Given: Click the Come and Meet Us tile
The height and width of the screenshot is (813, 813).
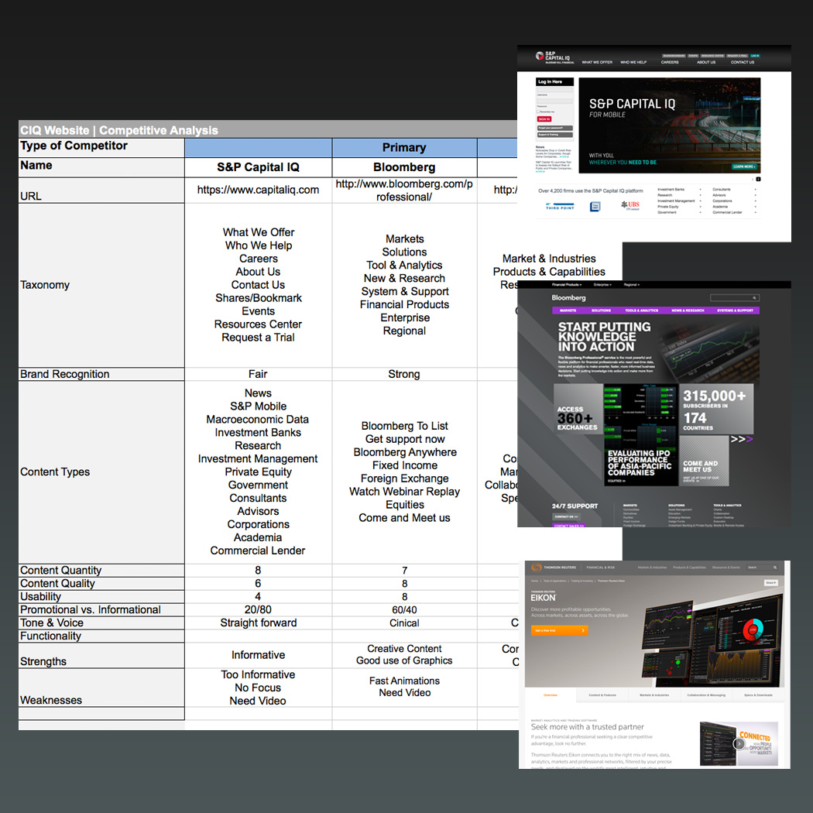Looking at the screenshot, I should [x=704, y=461].
